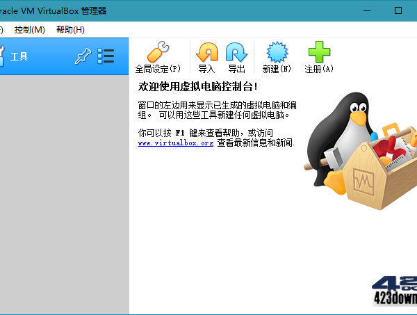Open the 控制(M) menu

click(29, 30)
